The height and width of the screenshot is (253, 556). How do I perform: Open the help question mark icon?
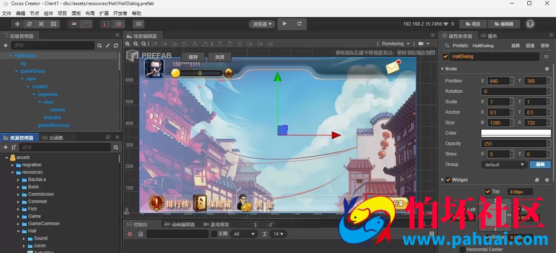pyautogui.click(x=530, y=24)
